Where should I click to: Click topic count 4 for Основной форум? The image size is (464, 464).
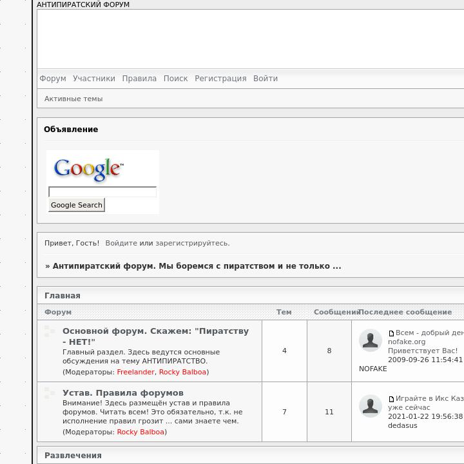click(284, 351)
